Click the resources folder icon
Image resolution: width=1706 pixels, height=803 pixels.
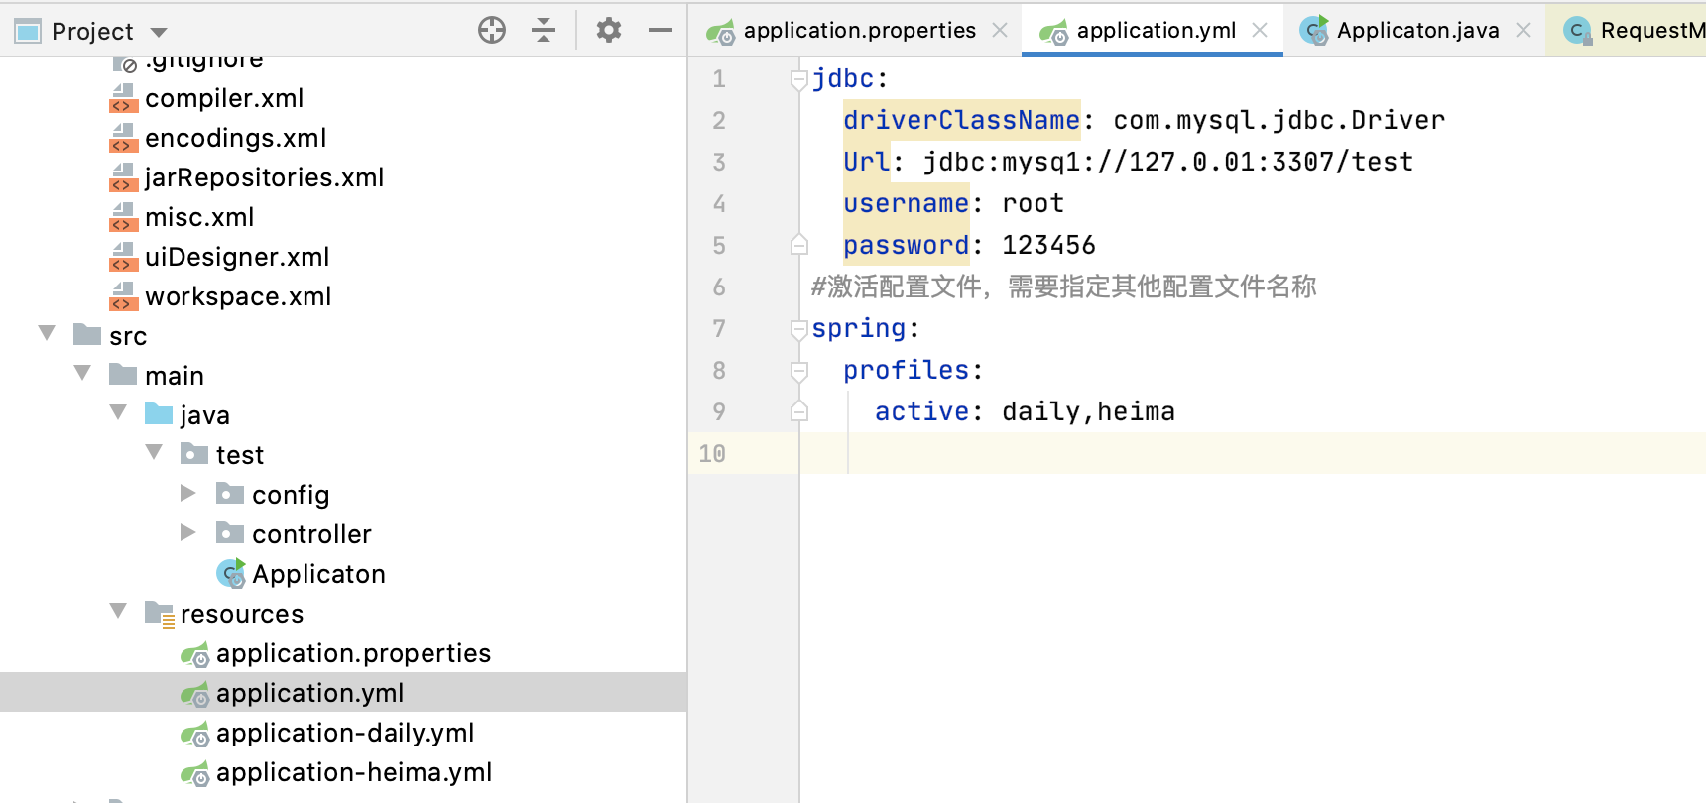pos(159,614)
